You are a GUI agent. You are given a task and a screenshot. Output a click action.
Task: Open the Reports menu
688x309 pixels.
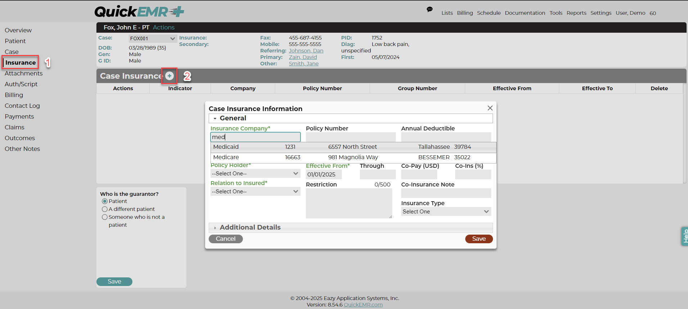point(576,13)
